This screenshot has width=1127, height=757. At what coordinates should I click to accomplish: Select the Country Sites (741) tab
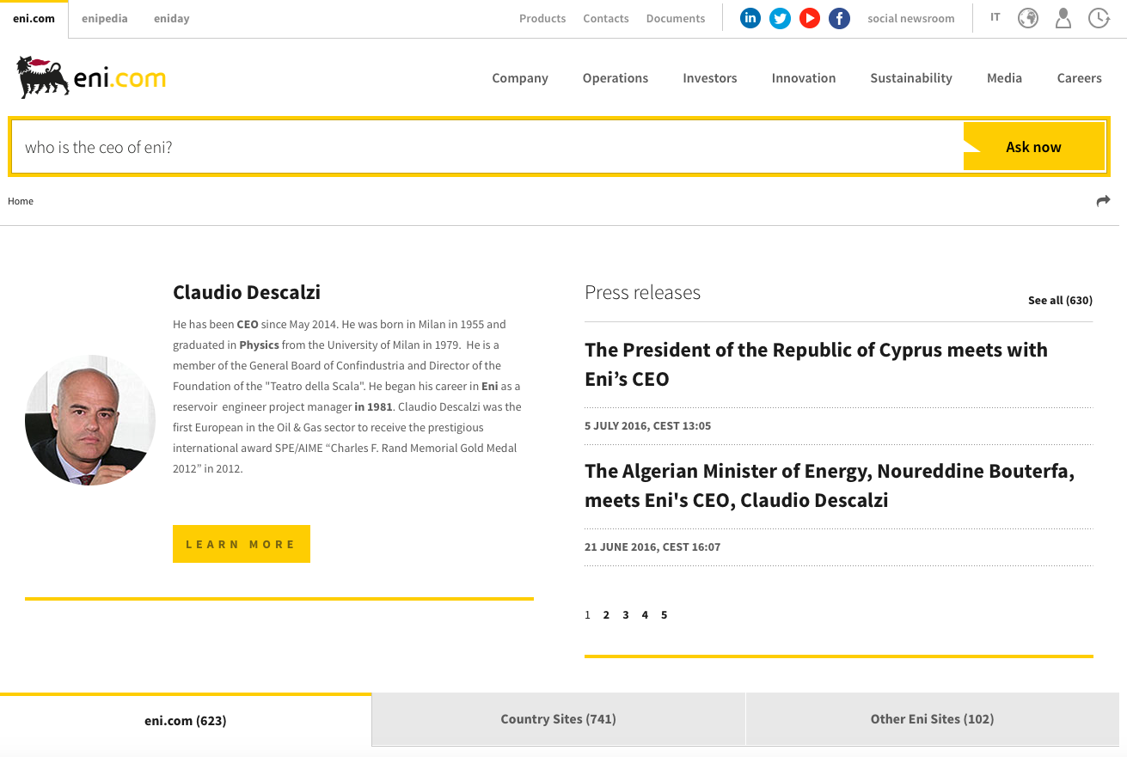[559, 719]
